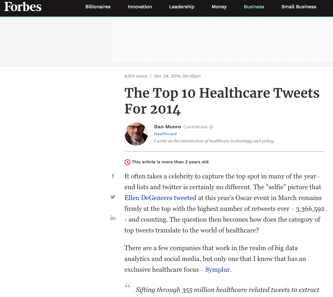Click the red clock article-age icon

(x=127, y=162)
